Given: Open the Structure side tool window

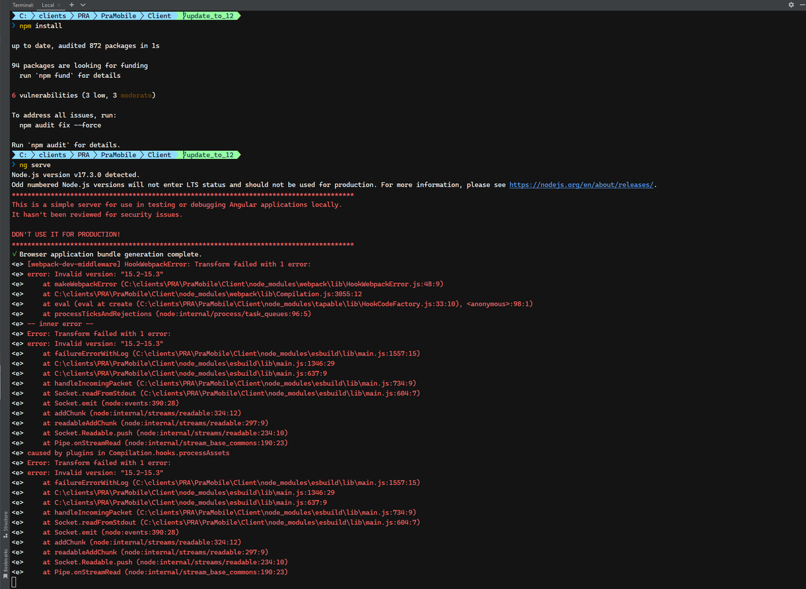Looking at the screenshot, I should point(5,523).
